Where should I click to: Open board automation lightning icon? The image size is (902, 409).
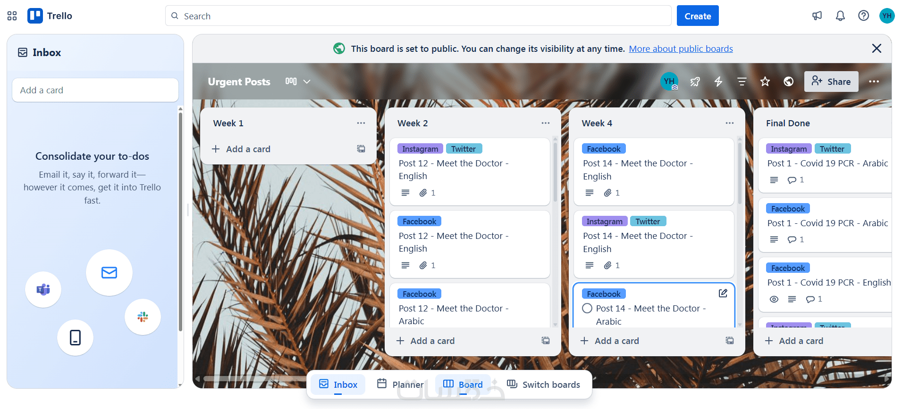point(718,82)
